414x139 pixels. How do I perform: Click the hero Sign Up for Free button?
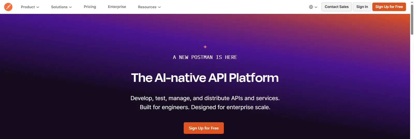point(204,128)
